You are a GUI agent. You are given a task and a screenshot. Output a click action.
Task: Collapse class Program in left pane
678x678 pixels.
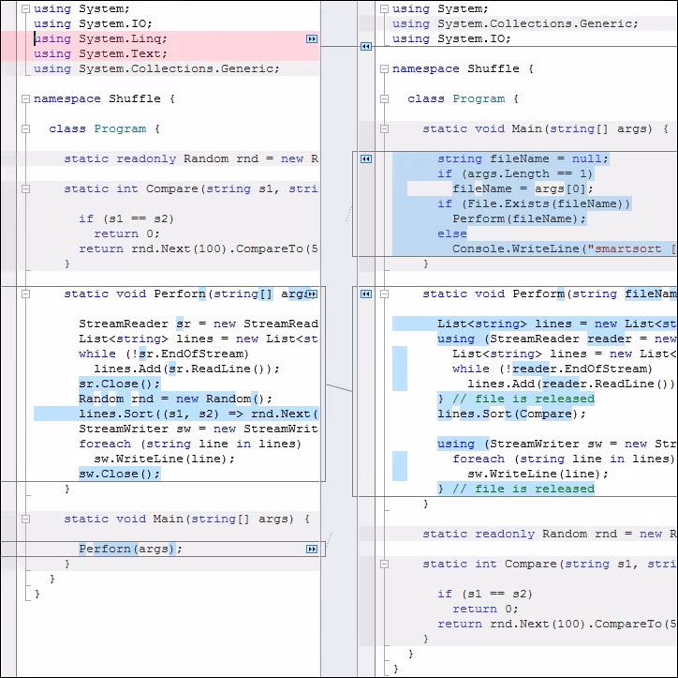pyautogui.click(x=26, y=128)
